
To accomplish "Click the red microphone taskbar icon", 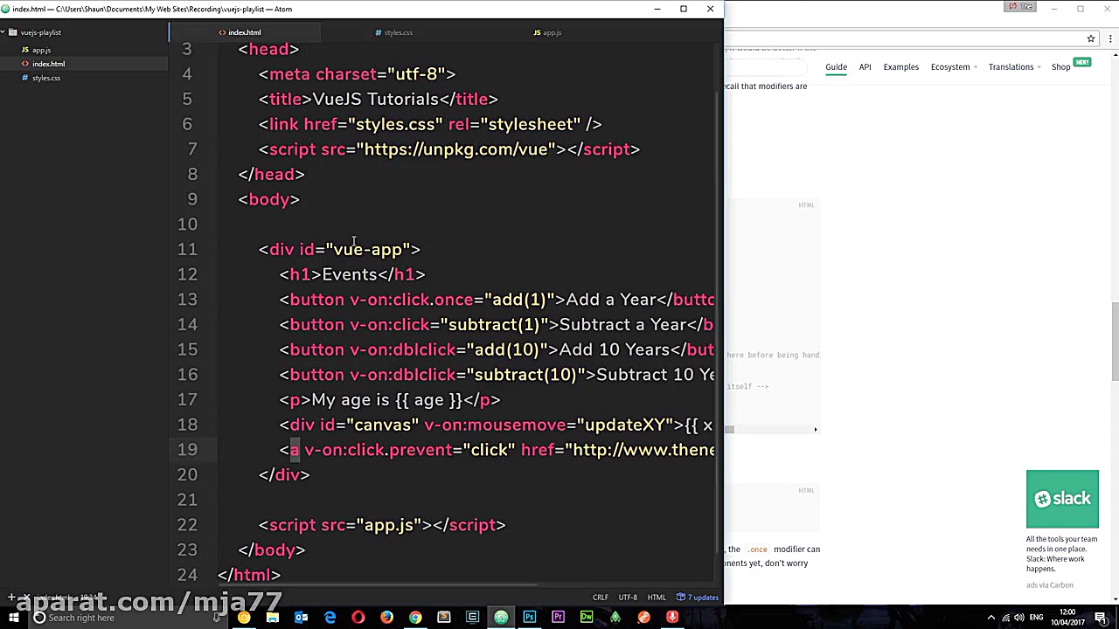I will coord(672,618).
